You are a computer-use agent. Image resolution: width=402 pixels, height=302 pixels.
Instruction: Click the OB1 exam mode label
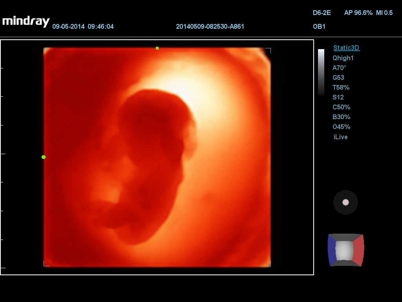pos(319,27)
